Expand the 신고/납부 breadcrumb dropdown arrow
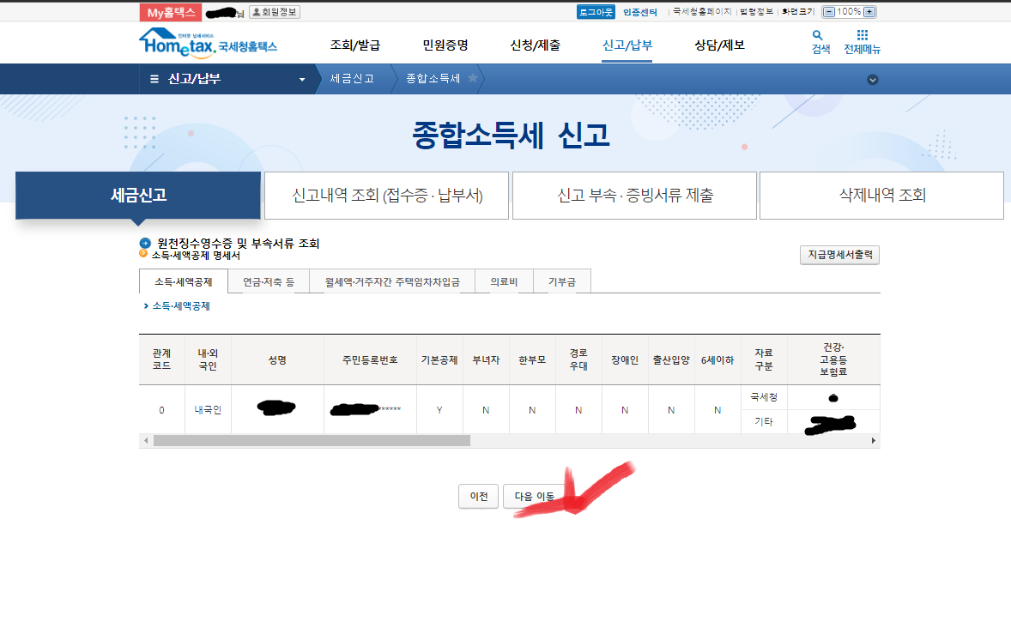Viewport: 1011px width, 628px height. click(x=302, y=79)
